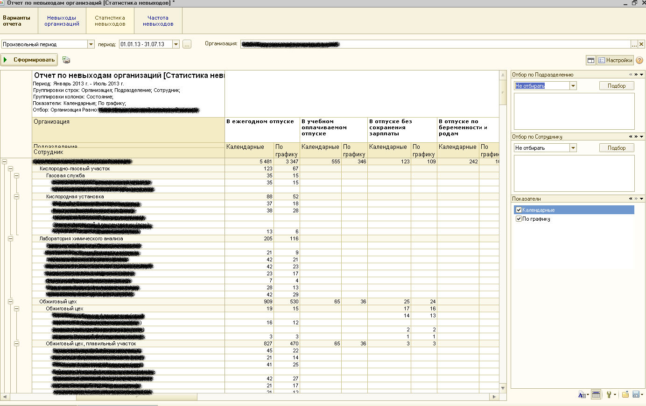
Task: Select the В учебном оплачиваемом отпуске header
Action: (x=334, y=130)
